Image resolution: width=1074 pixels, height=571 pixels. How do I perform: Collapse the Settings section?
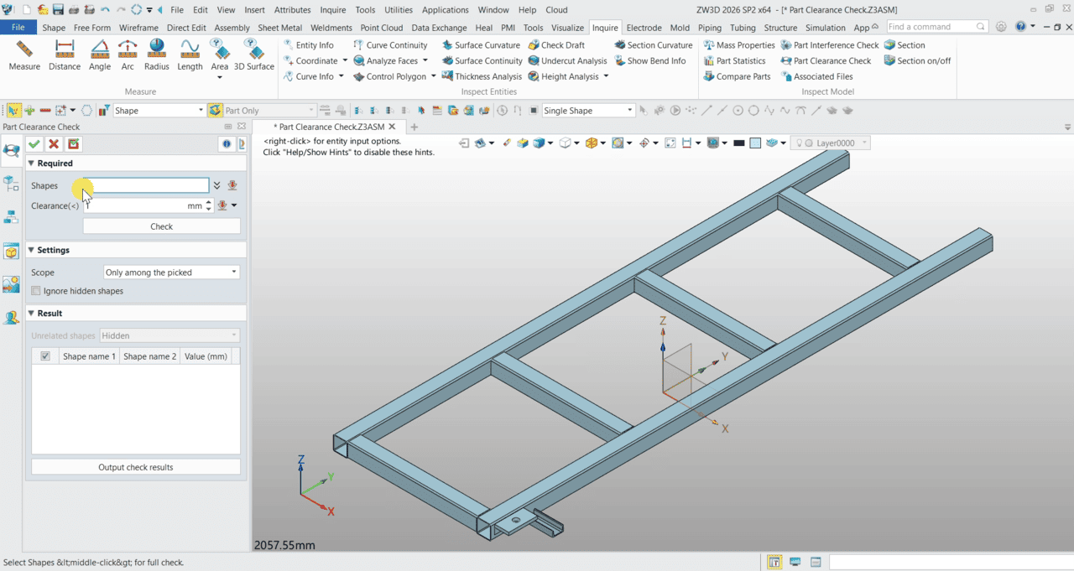32,250
